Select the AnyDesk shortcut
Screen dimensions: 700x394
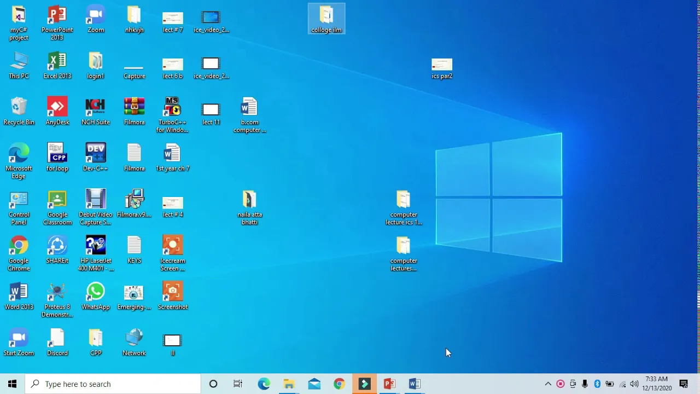pos(57,112)
